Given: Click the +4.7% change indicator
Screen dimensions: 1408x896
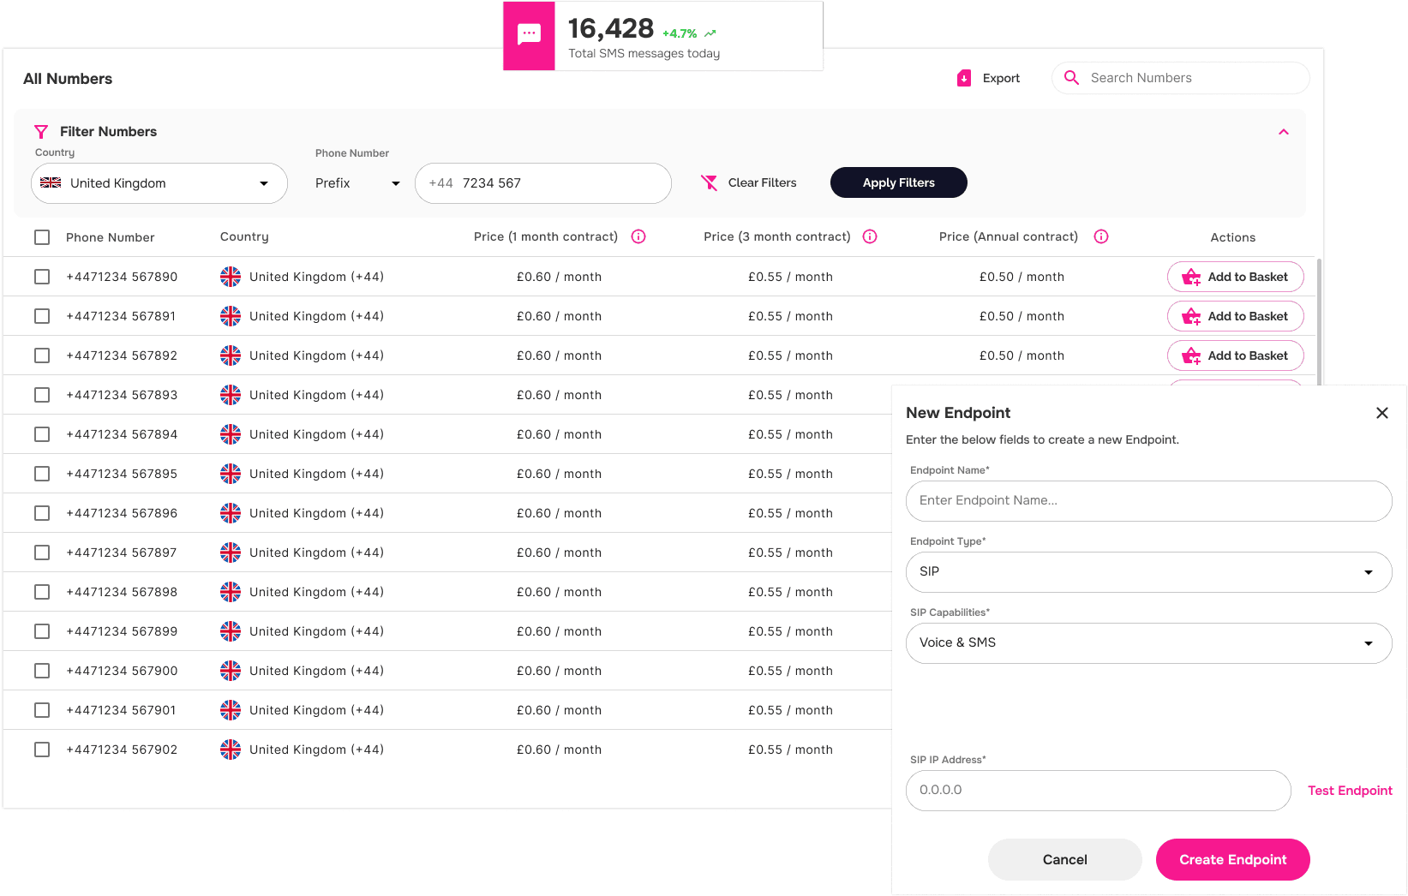Looking at the screenshot, I should 680,33.
